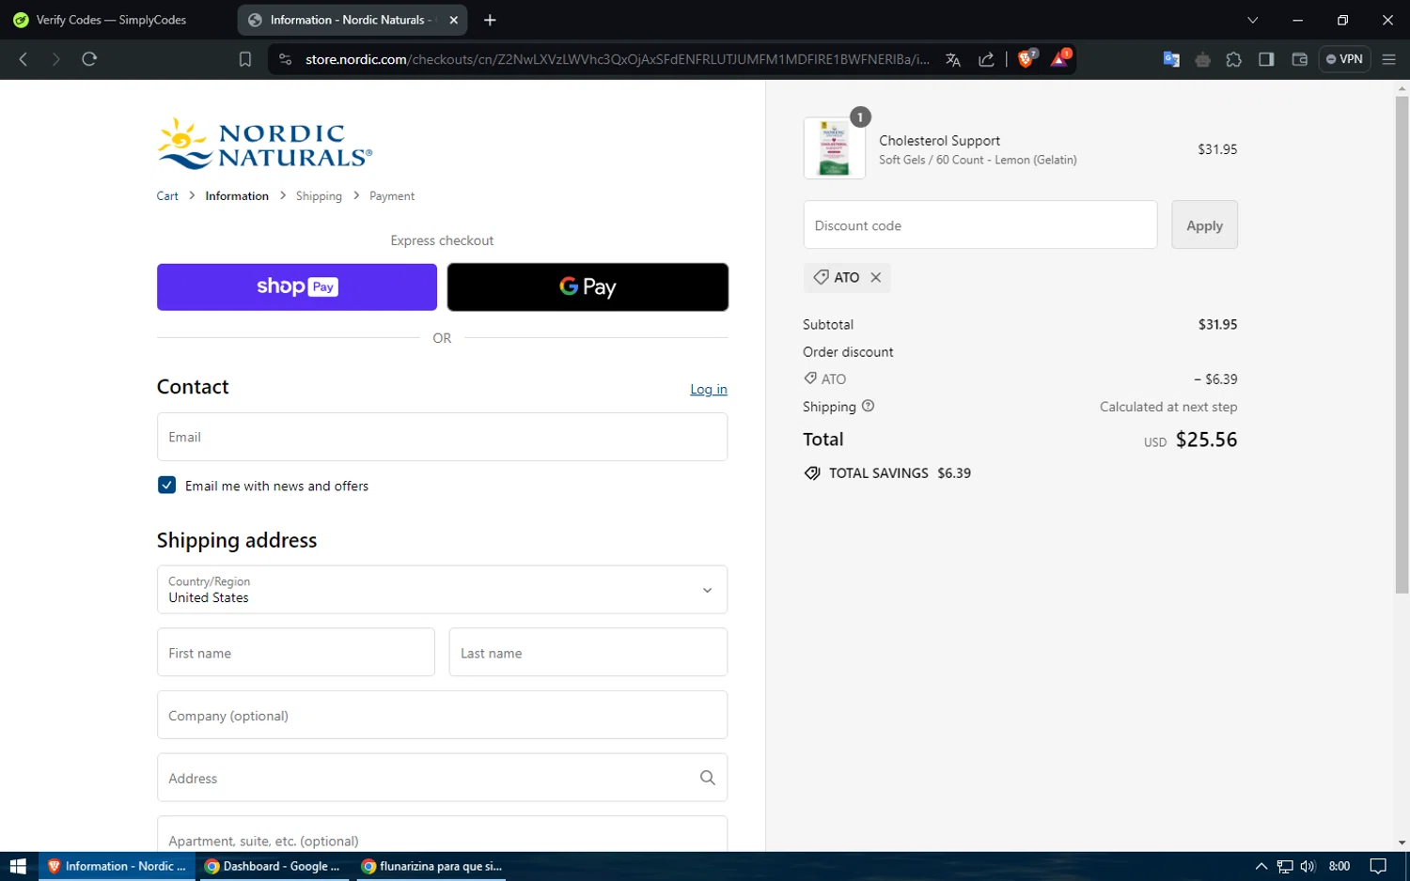
Task: Click the Discount code field
Action: 980,225
